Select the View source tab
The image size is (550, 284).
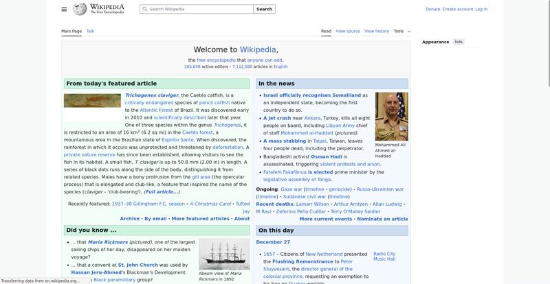[x=348, y=31]
